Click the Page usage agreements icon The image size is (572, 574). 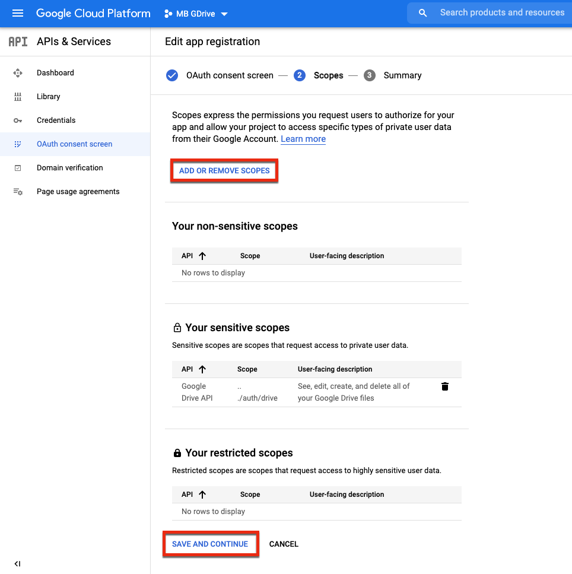pyautogui.click(x=18, y=192)
